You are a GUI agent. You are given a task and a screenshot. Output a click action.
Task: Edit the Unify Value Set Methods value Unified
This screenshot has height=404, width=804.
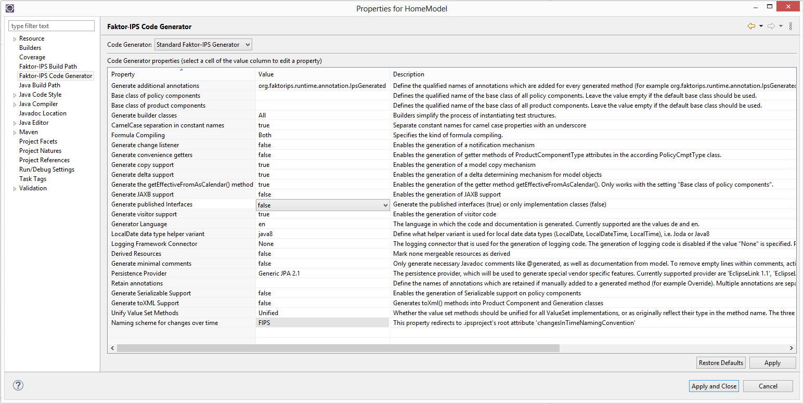(x=322, y=313)
